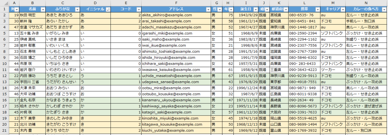This screenshot has width=388, height=135.
Task: Open the filter dropdown for 列 column in A
Action: [x=17, y=10]
